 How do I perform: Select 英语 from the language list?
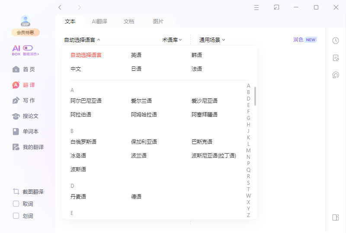[x=136, y=55]
